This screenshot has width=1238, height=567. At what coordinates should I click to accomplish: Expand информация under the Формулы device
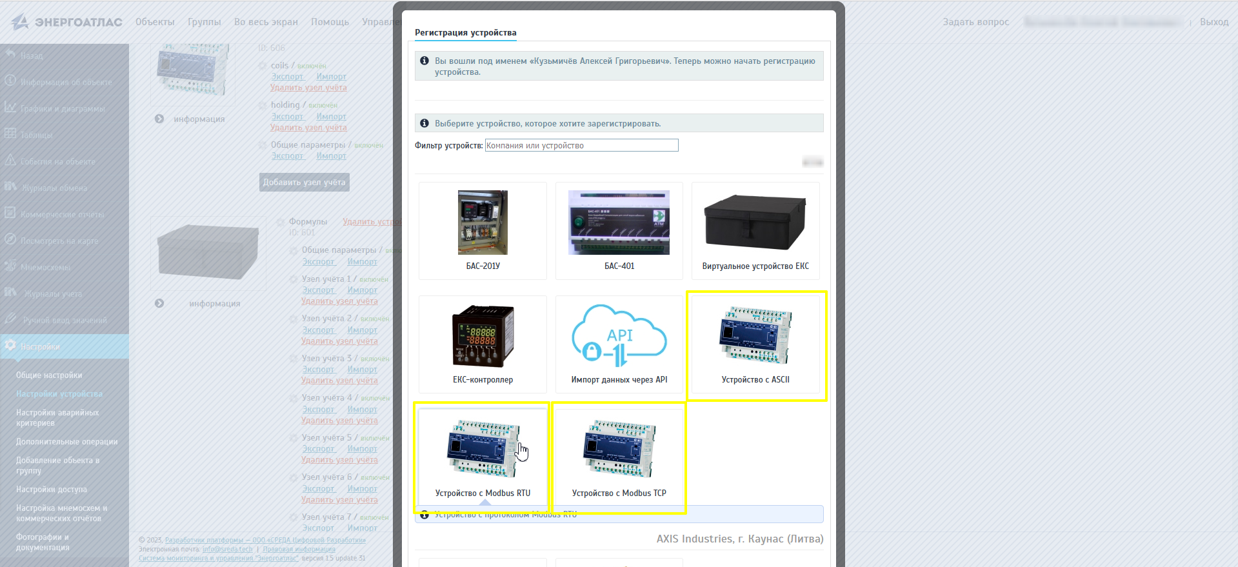(214, 304)
